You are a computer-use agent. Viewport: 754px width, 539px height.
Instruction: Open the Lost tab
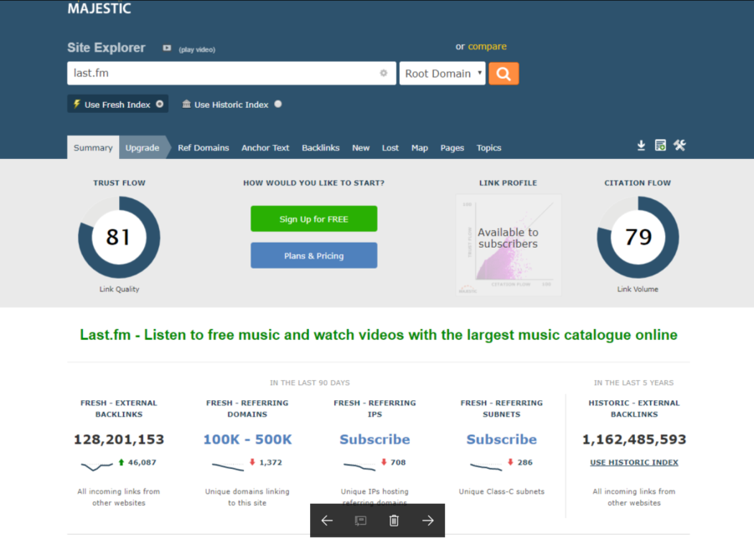point(390,148)
